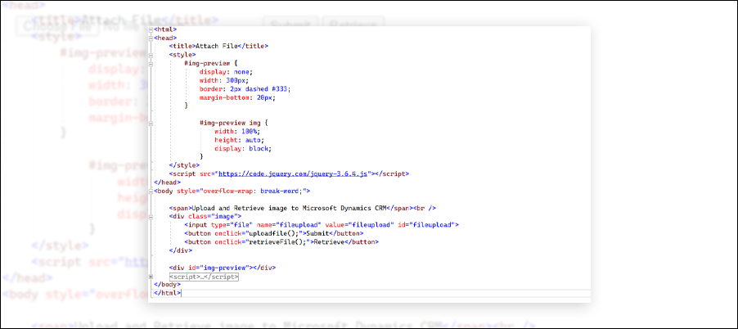
Task: Collapse the <body> tag fold marker
Action: click(151, 191)
